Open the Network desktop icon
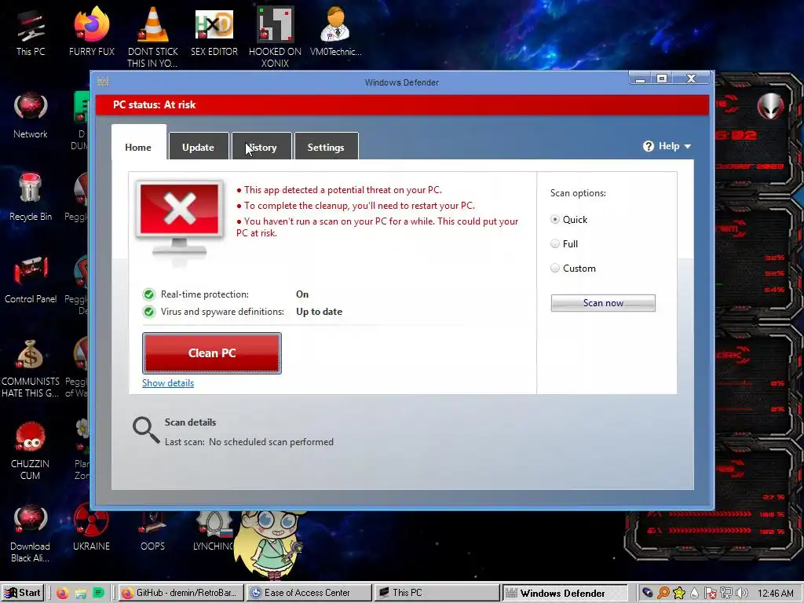The image size is (804, 603). click(x=31, y=115)
